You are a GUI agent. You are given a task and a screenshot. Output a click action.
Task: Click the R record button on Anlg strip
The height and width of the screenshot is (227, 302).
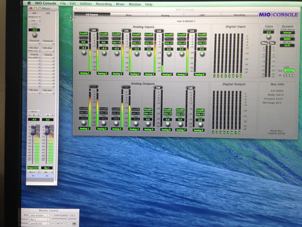coord(38,115)
